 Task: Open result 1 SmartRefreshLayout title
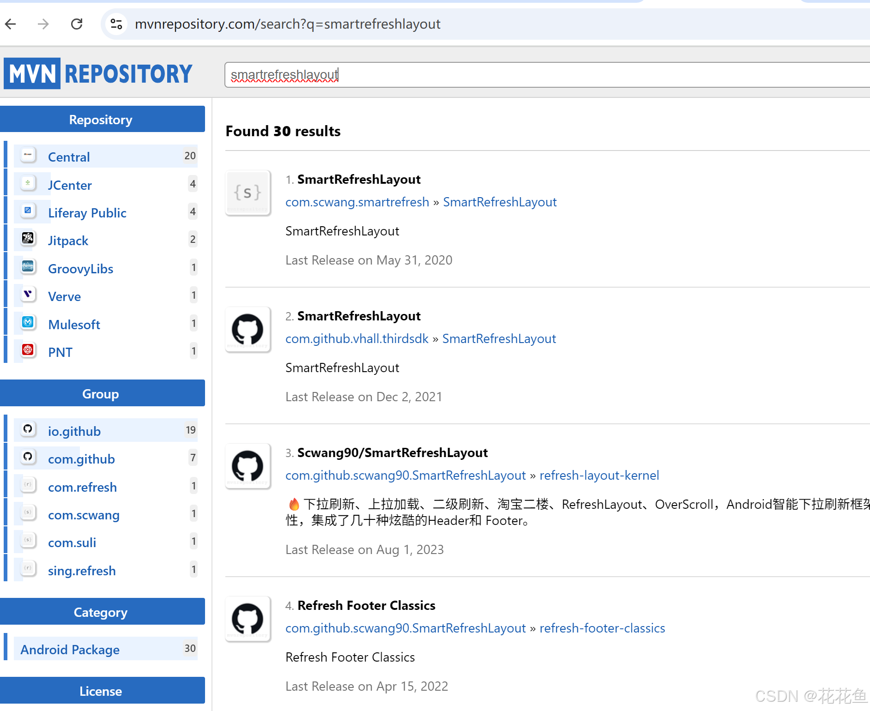coord(359,179)
